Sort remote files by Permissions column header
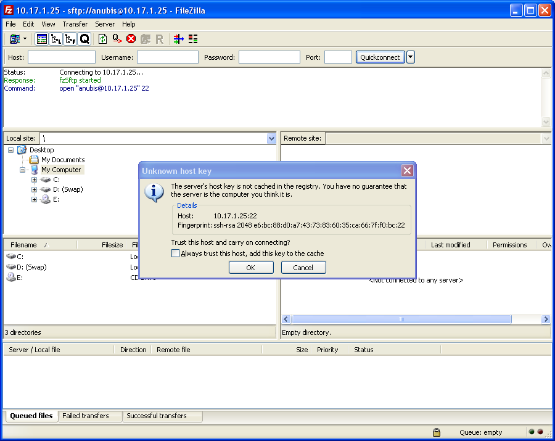The height and width of the screenshot is (441, 555). (x=510, y=245)
